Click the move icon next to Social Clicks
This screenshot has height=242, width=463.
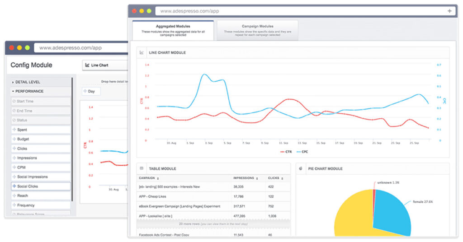pos(14,186)
